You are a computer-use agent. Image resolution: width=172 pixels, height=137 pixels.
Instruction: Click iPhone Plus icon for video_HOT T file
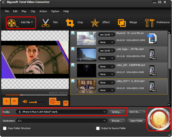153,86
